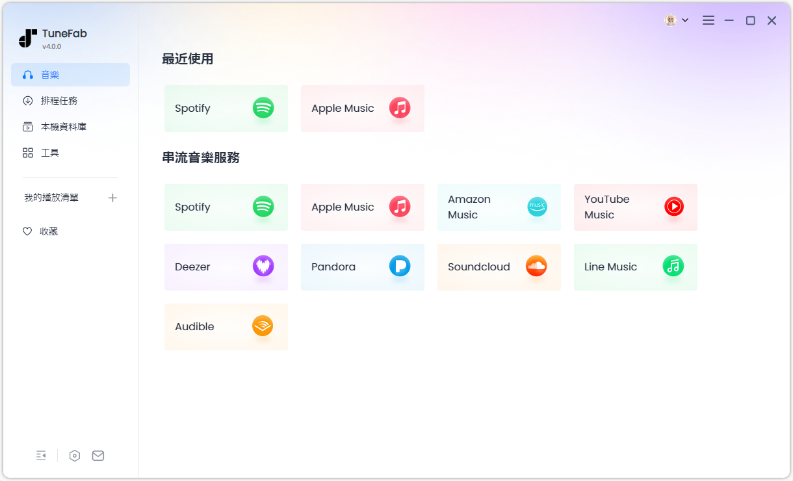Open the settings gear at bottom left

[74, 455]
